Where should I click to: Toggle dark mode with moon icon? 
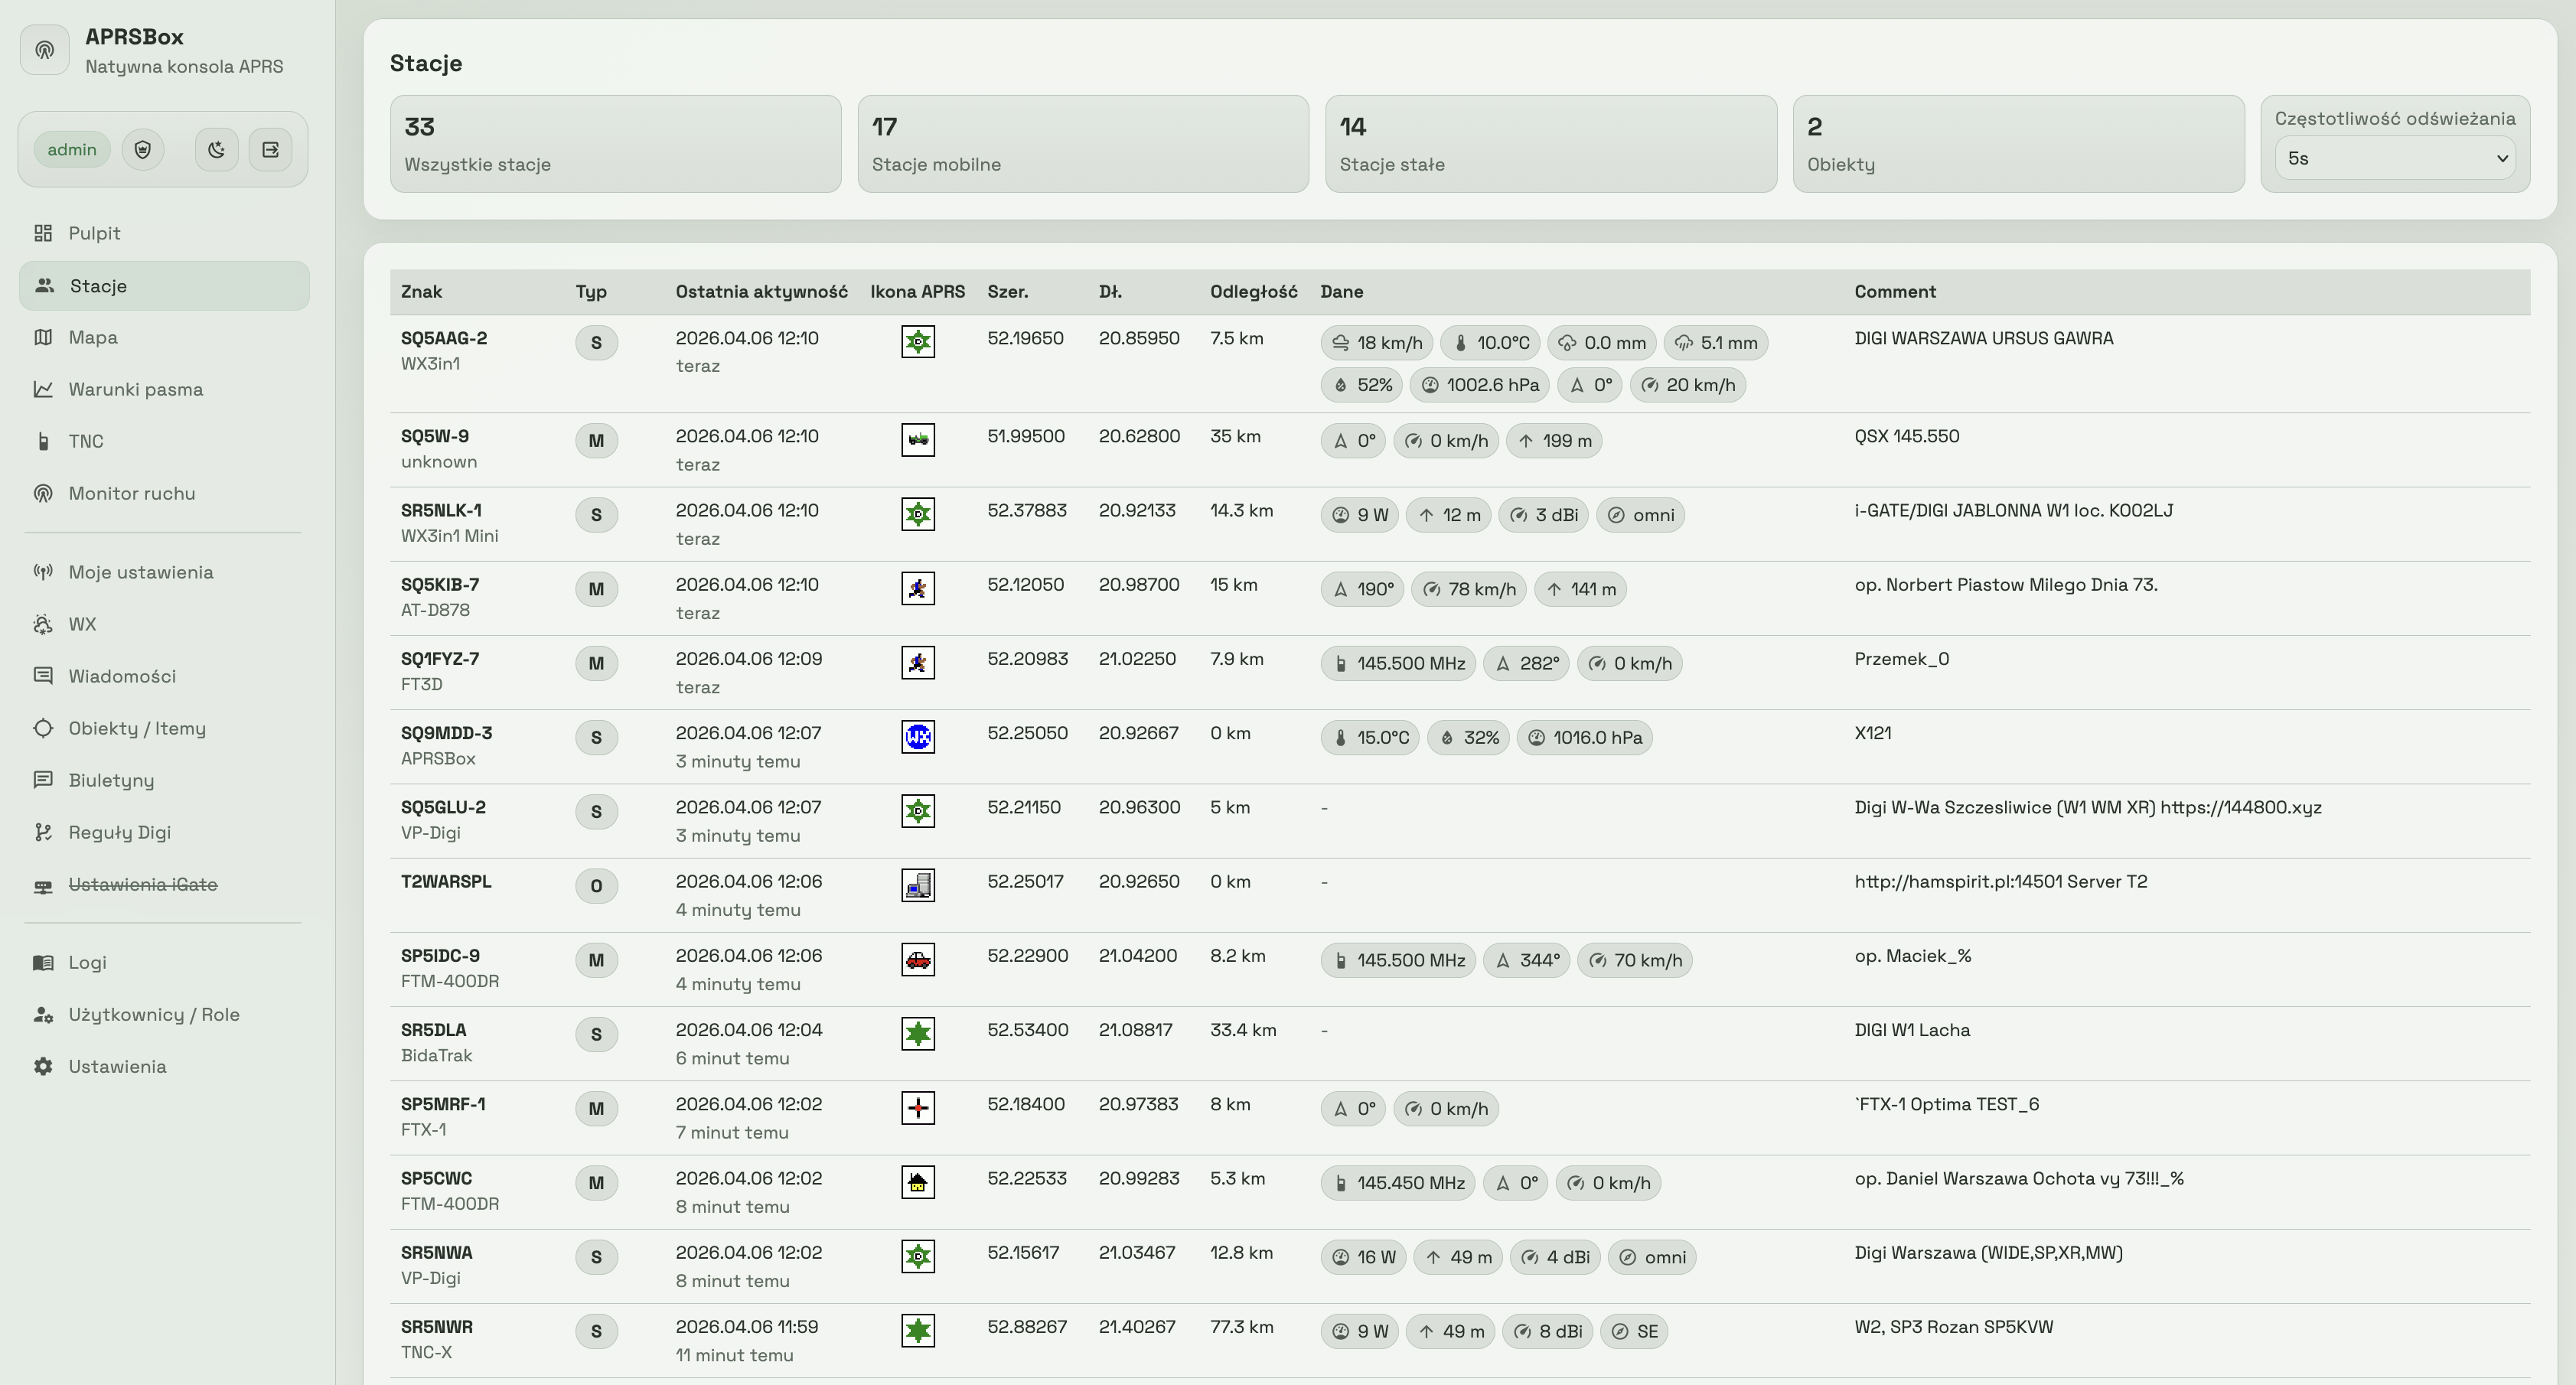(216, 150)
